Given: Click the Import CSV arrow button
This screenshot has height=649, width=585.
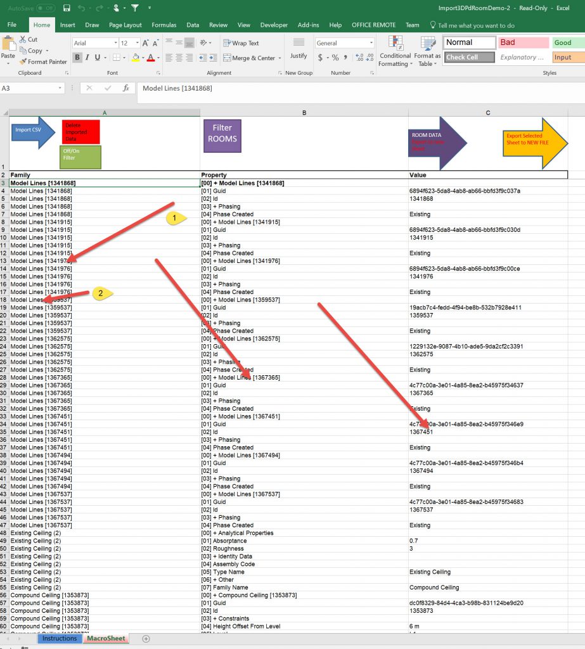Looking at the screenshot, I should point(32,131).
